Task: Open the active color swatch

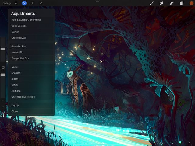Action: pos(191,3)
